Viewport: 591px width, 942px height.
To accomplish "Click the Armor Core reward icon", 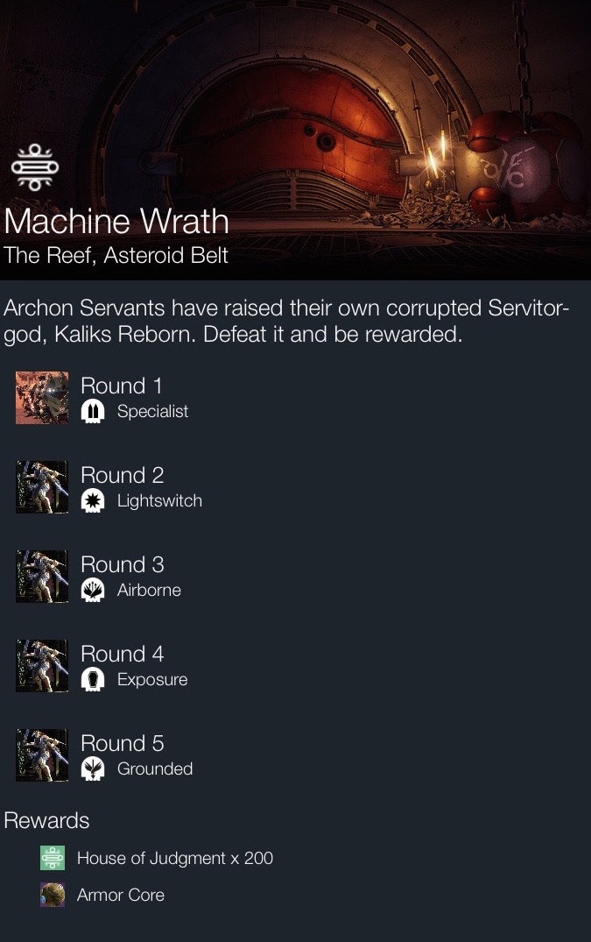I will click(x=53, y=895).
